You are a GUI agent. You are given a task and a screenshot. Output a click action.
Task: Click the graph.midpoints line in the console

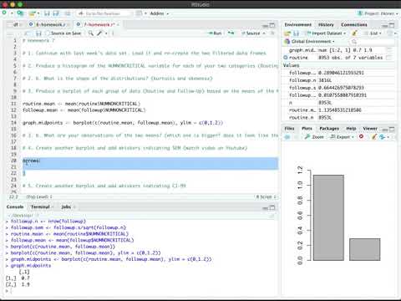point(31,266)
